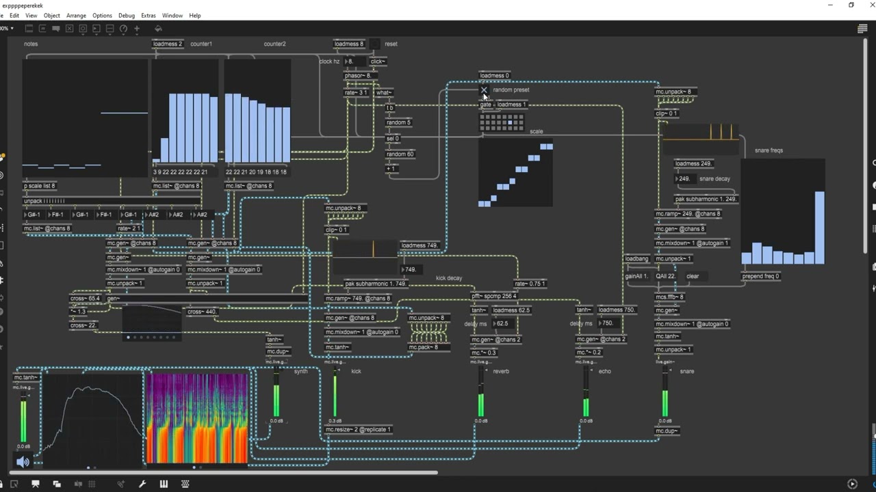
Task: Click the echo delay ms box 750.
Action: tap(609, 323)
